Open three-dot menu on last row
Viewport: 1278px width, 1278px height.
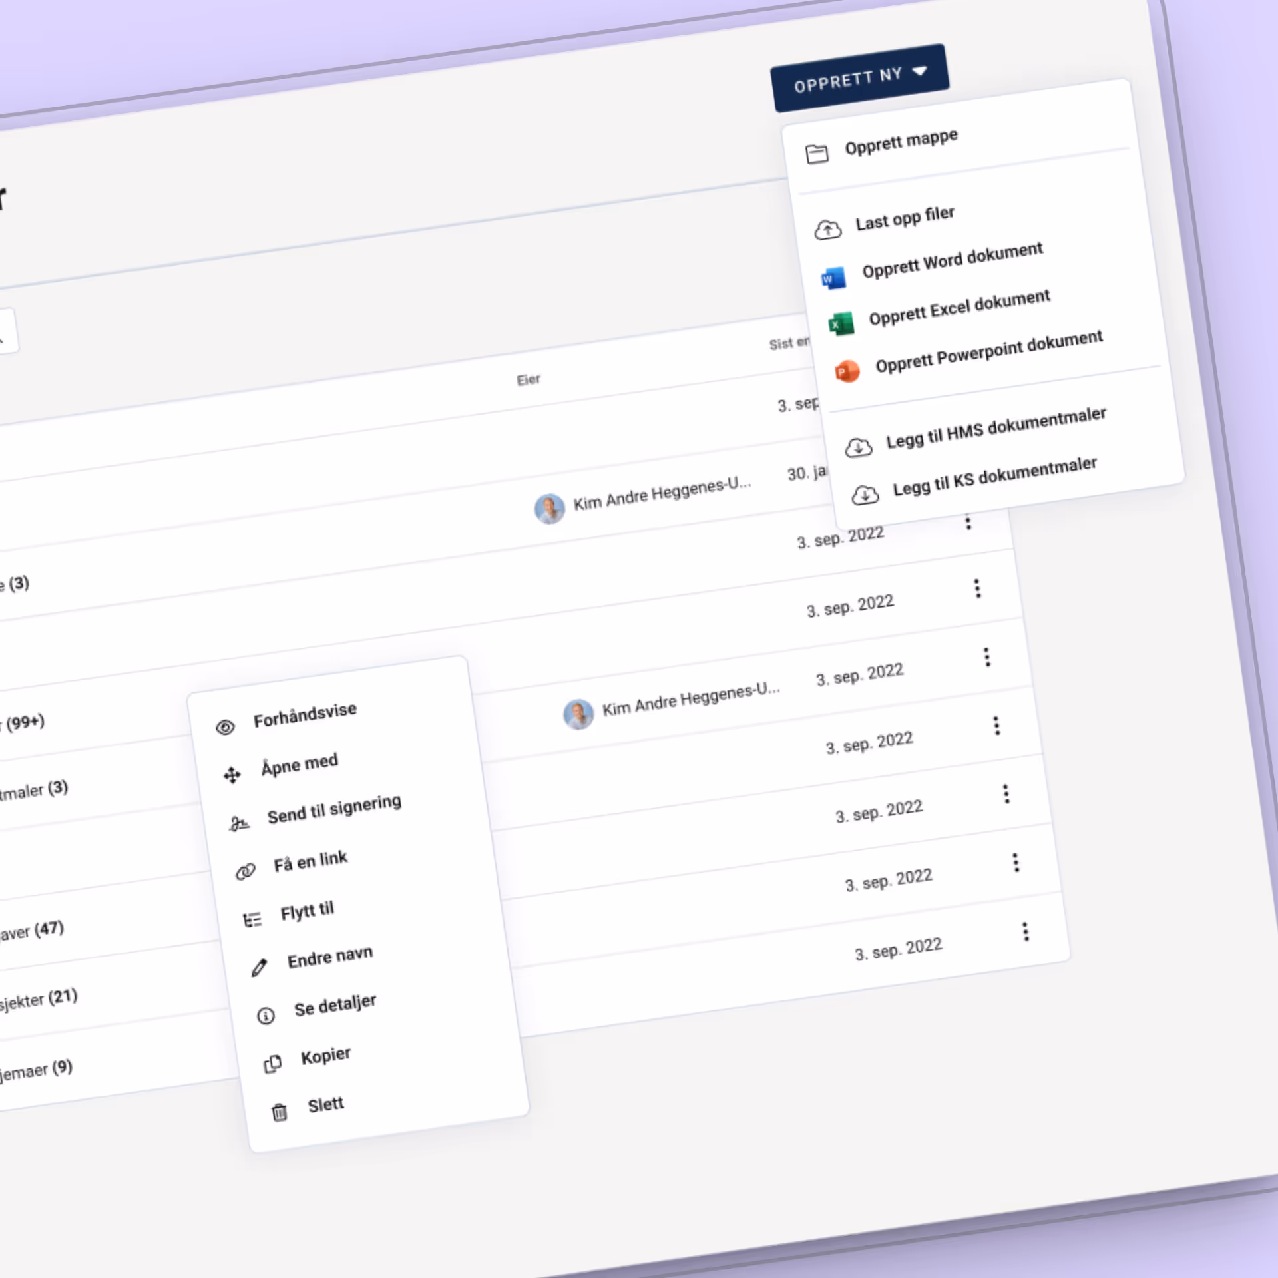tap(1025, 931)
